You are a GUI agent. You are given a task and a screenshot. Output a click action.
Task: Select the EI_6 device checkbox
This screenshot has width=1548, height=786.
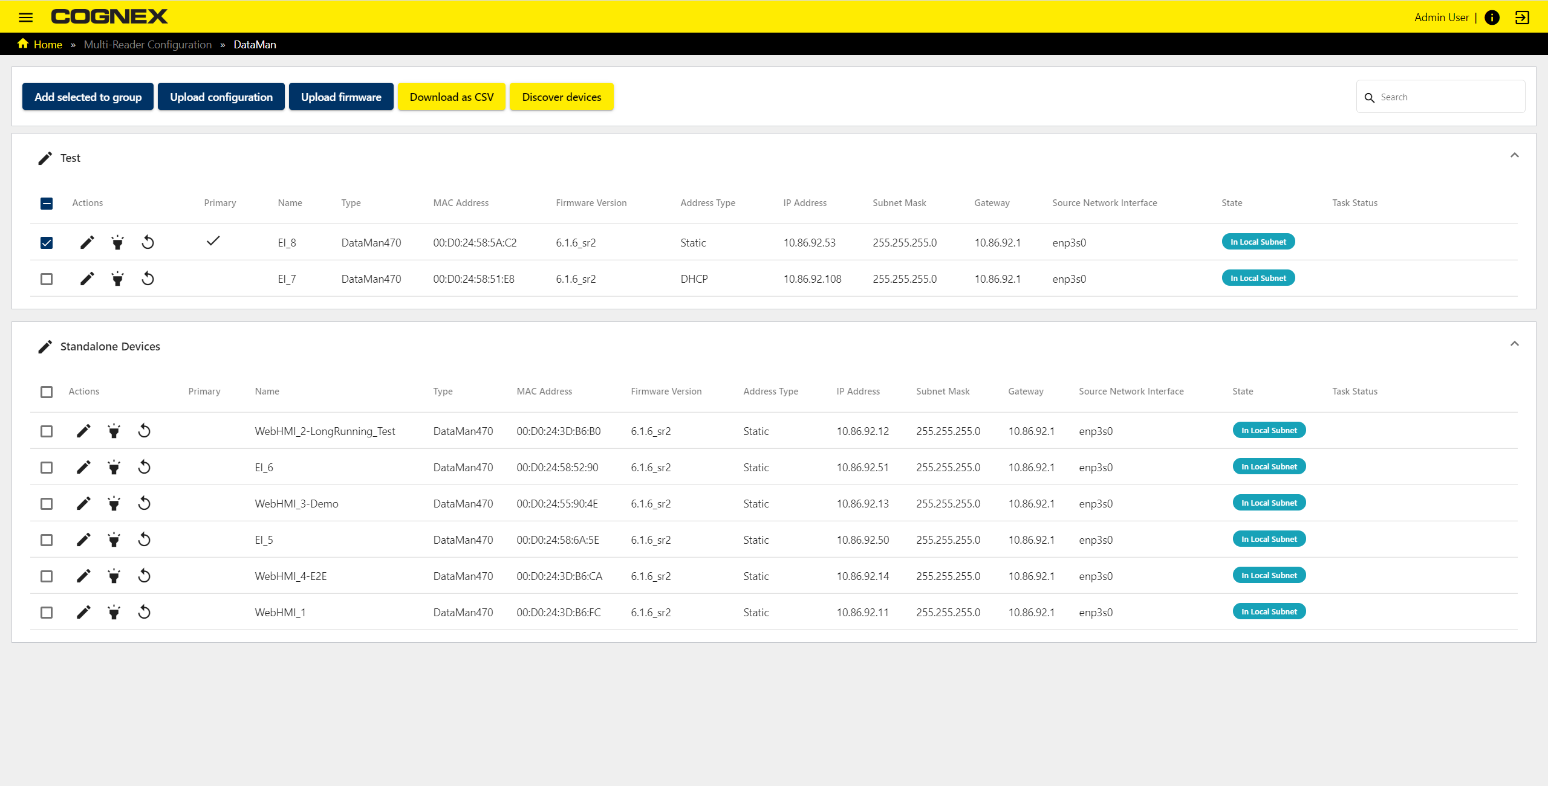(47, 467)
